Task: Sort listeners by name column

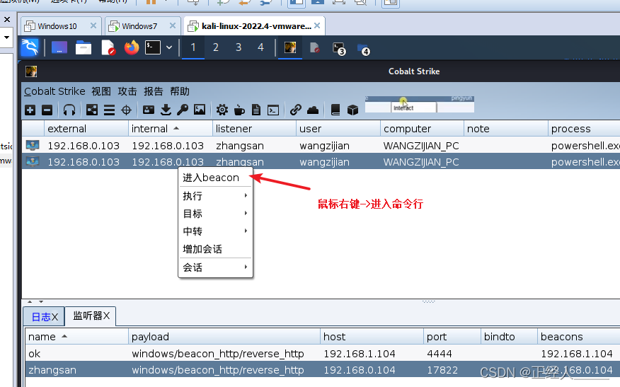Action: coord(77,336)
